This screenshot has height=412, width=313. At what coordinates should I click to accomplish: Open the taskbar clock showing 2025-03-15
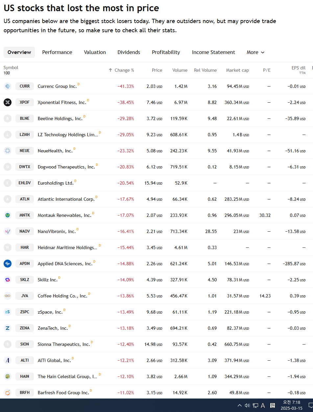pyautogui.click(x=291, y=405)
